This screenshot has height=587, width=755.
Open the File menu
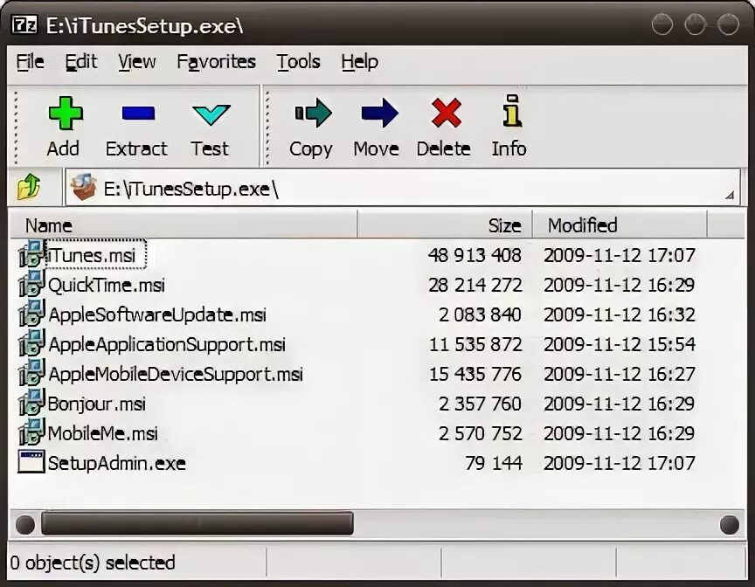(x=30, y=62)
